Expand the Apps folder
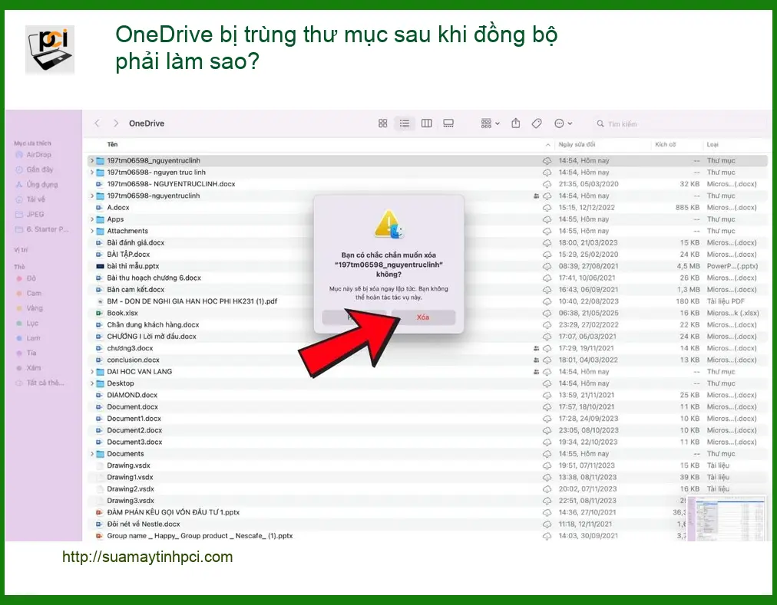 [x=91, y=219]
